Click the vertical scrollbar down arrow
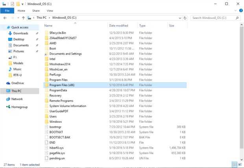Screen dimensions: 244x168 click(x=242, y=159)
